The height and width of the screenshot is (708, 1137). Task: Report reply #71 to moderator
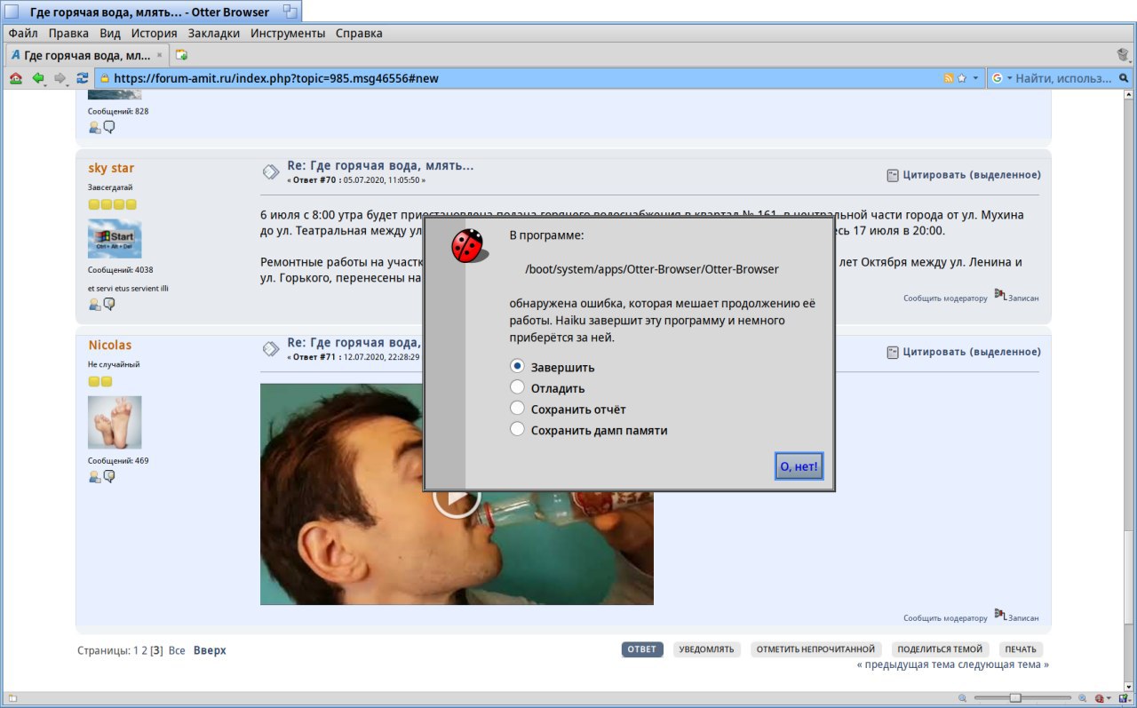click(x=945, y=618)
